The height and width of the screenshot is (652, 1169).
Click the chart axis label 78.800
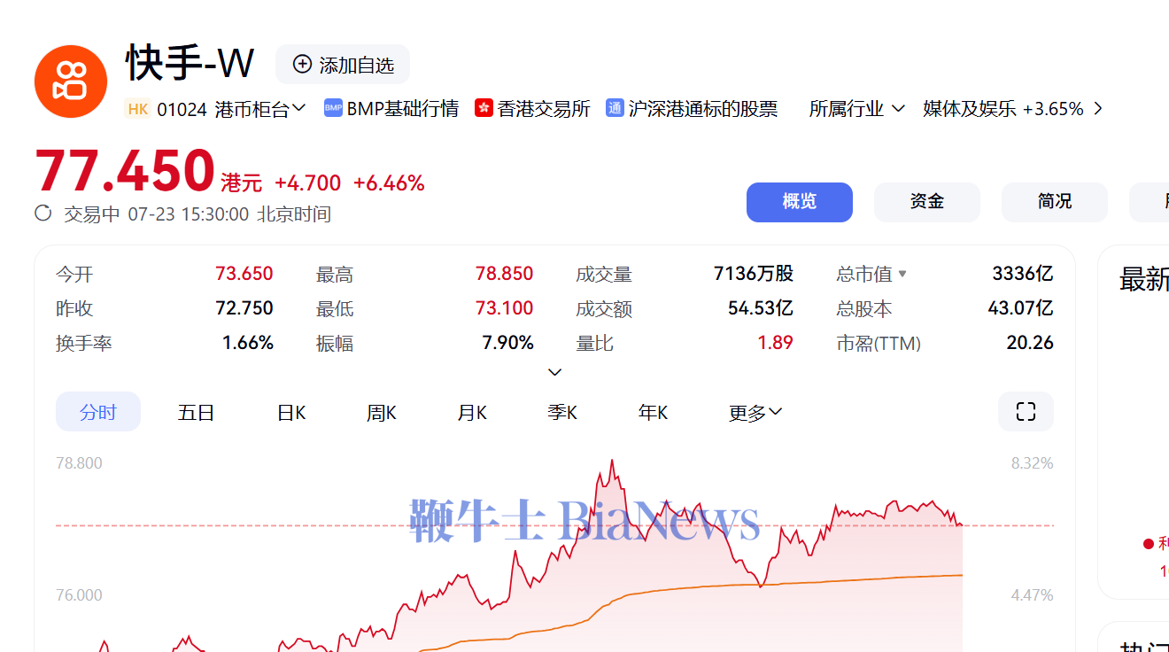tap(79, 463)
